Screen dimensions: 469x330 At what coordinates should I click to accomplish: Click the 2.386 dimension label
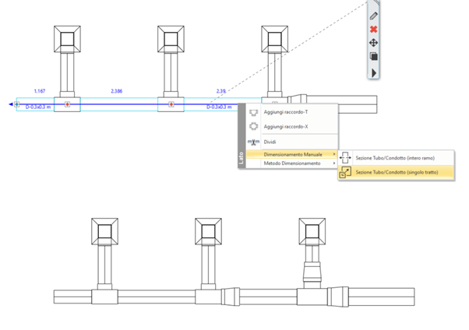[x=118, y=91]
